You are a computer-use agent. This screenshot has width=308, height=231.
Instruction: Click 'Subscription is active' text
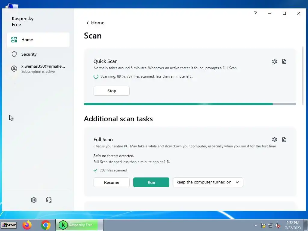pyautogui.click(x=38, y=72)
